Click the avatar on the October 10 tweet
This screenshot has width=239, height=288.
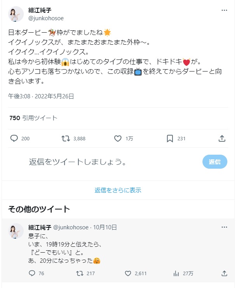coord(16,231)
